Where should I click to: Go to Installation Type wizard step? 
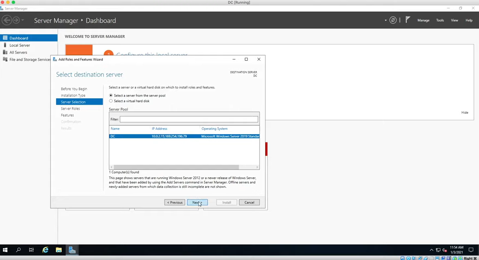[73, 95]
